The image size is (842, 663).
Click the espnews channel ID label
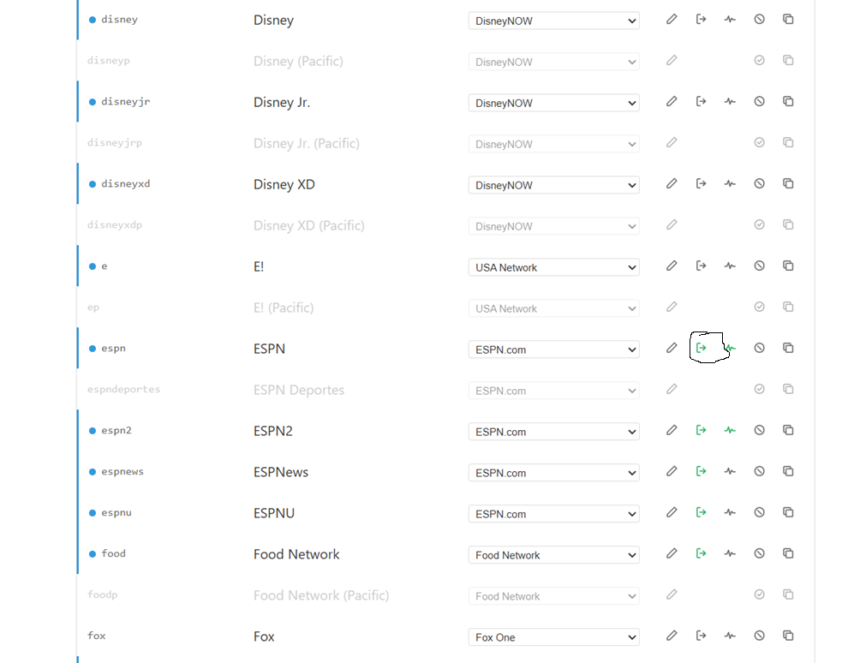(122, 471)
